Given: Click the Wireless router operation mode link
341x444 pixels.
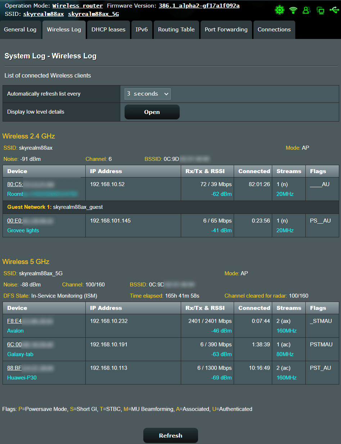Looking at the screenshot, I should click(x=77, y=6).
